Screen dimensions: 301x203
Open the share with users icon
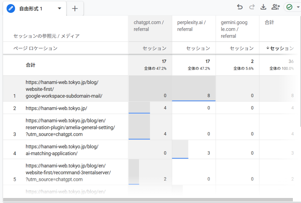coord(275,7)
